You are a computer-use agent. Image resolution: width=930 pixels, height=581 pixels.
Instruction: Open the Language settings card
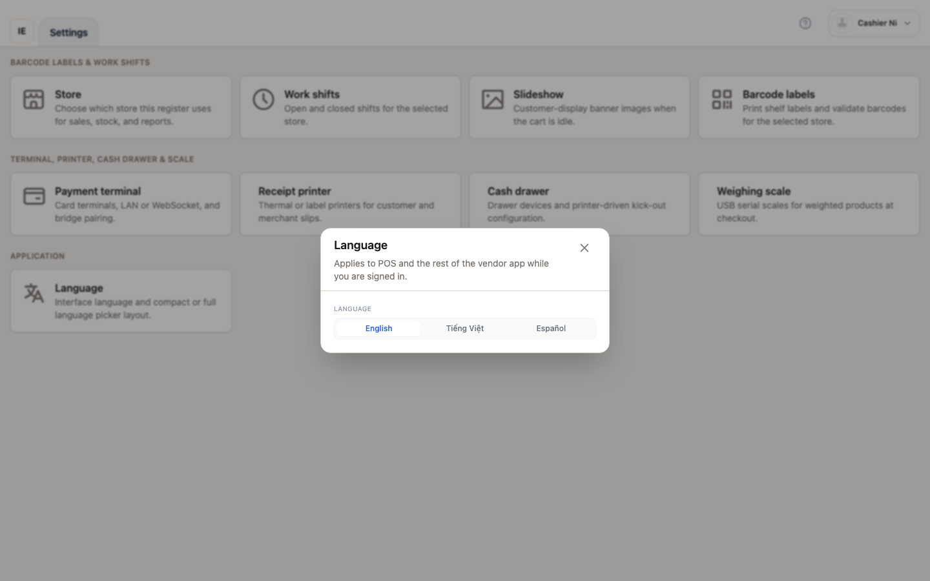pyautogui.click(x=121, y=301)
